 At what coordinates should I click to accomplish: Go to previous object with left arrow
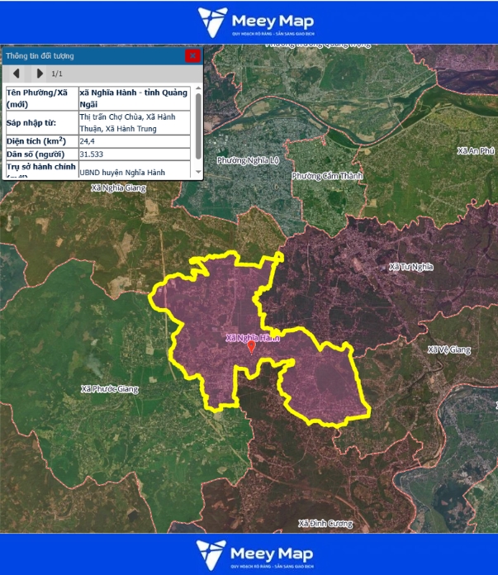[x=17, y=74]
